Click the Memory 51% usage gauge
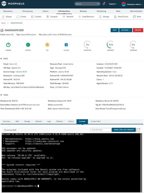Viewport: 144px width, 193px height. [x=110, y=45]
